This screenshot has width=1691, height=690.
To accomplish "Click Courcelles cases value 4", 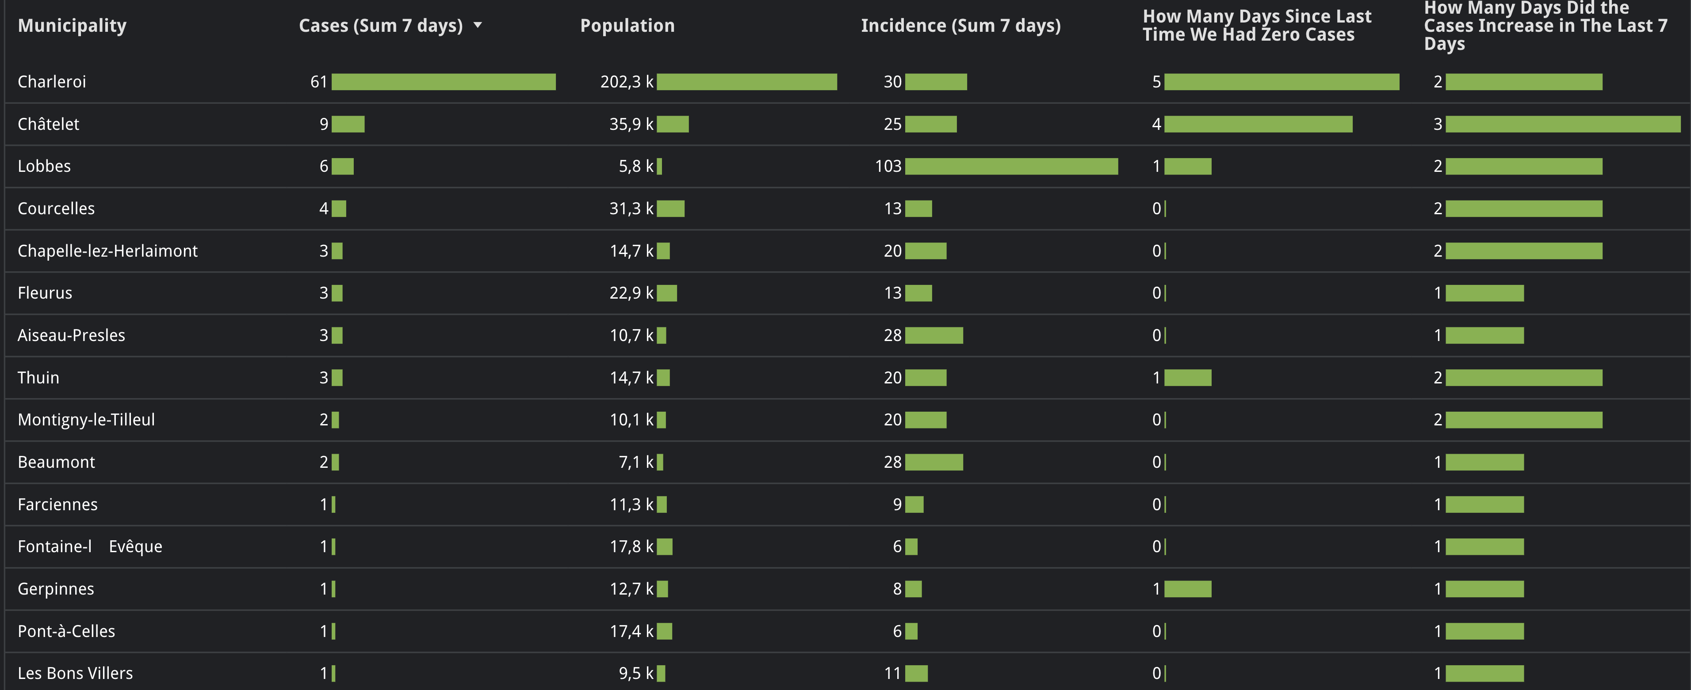I will pos(324,209).
